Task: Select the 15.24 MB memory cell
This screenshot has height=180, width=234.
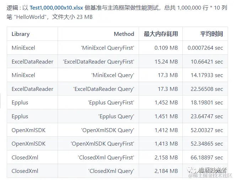Action: (161, 61)
